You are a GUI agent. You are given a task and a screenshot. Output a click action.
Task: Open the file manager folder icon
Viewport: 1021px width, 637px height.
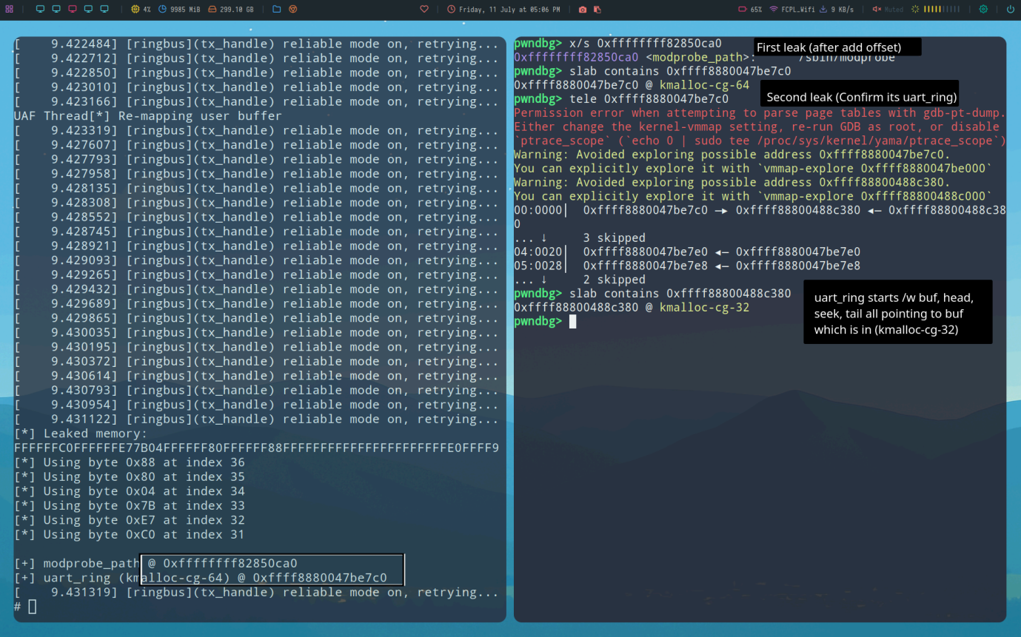coord(276,10)
